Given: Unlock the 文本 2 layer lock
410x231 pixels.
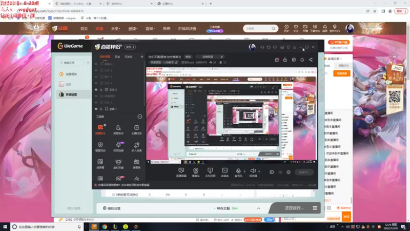Looking at the screenshot, I should (101, 89).
